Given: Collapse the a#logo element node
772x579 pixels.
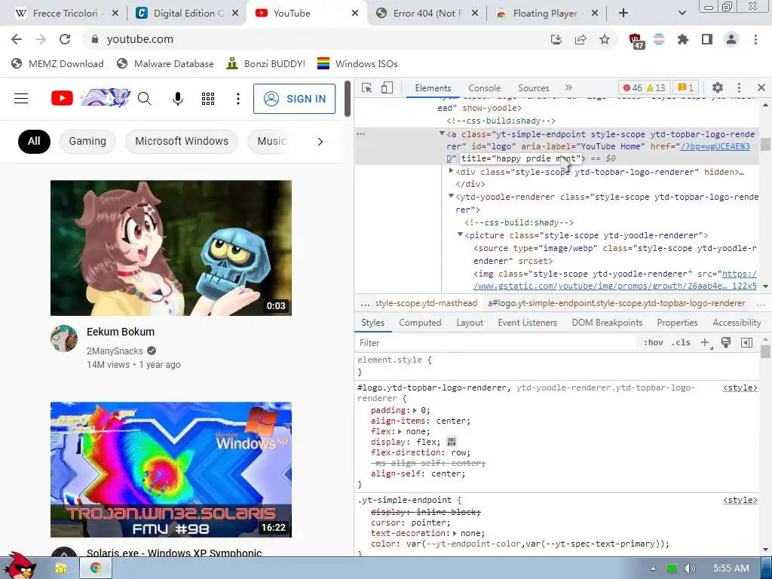Looking at the screenshot, I should [x=442, y=133].
